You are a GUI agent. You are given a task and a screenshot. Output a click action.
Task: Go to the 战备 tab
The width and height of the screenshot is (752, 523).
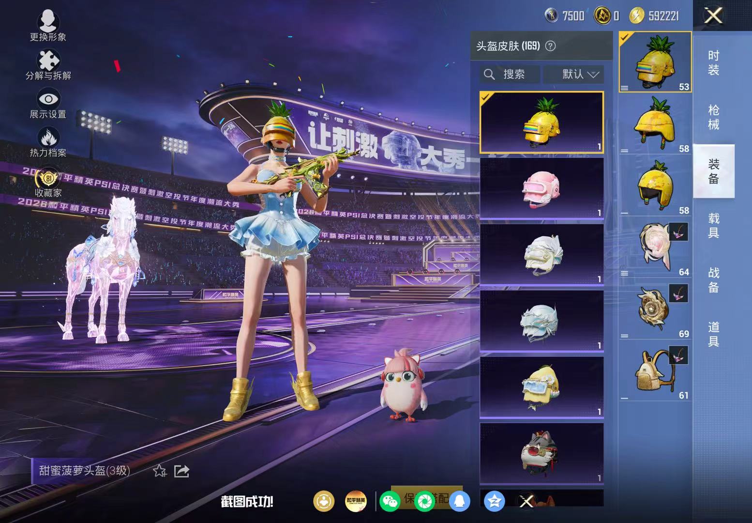click(714, 280)
